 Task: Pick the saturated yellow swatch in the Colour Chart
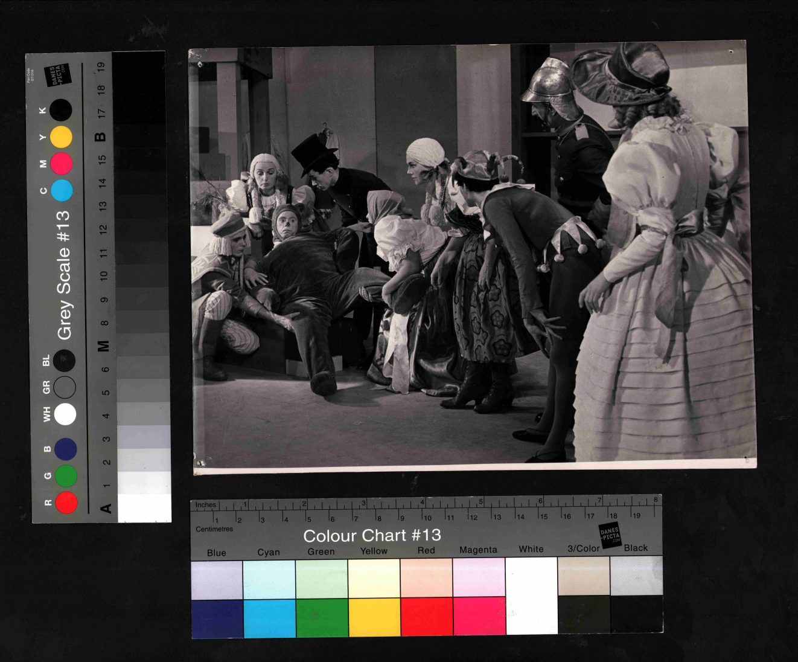pyautogui.click(x=374, y=617)
